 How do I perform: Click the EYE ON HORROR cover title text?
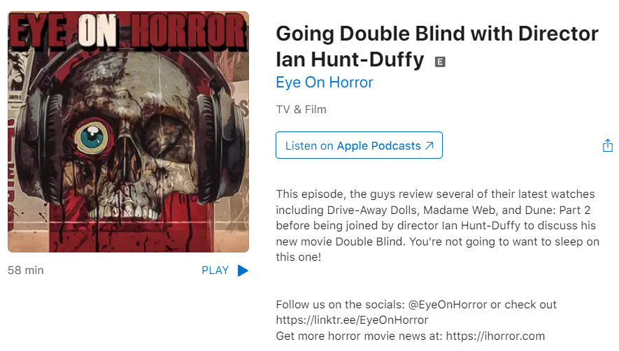pyautogui.click(x=127, y=31)
